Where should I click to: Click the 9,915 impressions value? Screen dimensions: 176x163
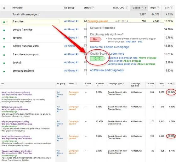[x=162, y=121]
